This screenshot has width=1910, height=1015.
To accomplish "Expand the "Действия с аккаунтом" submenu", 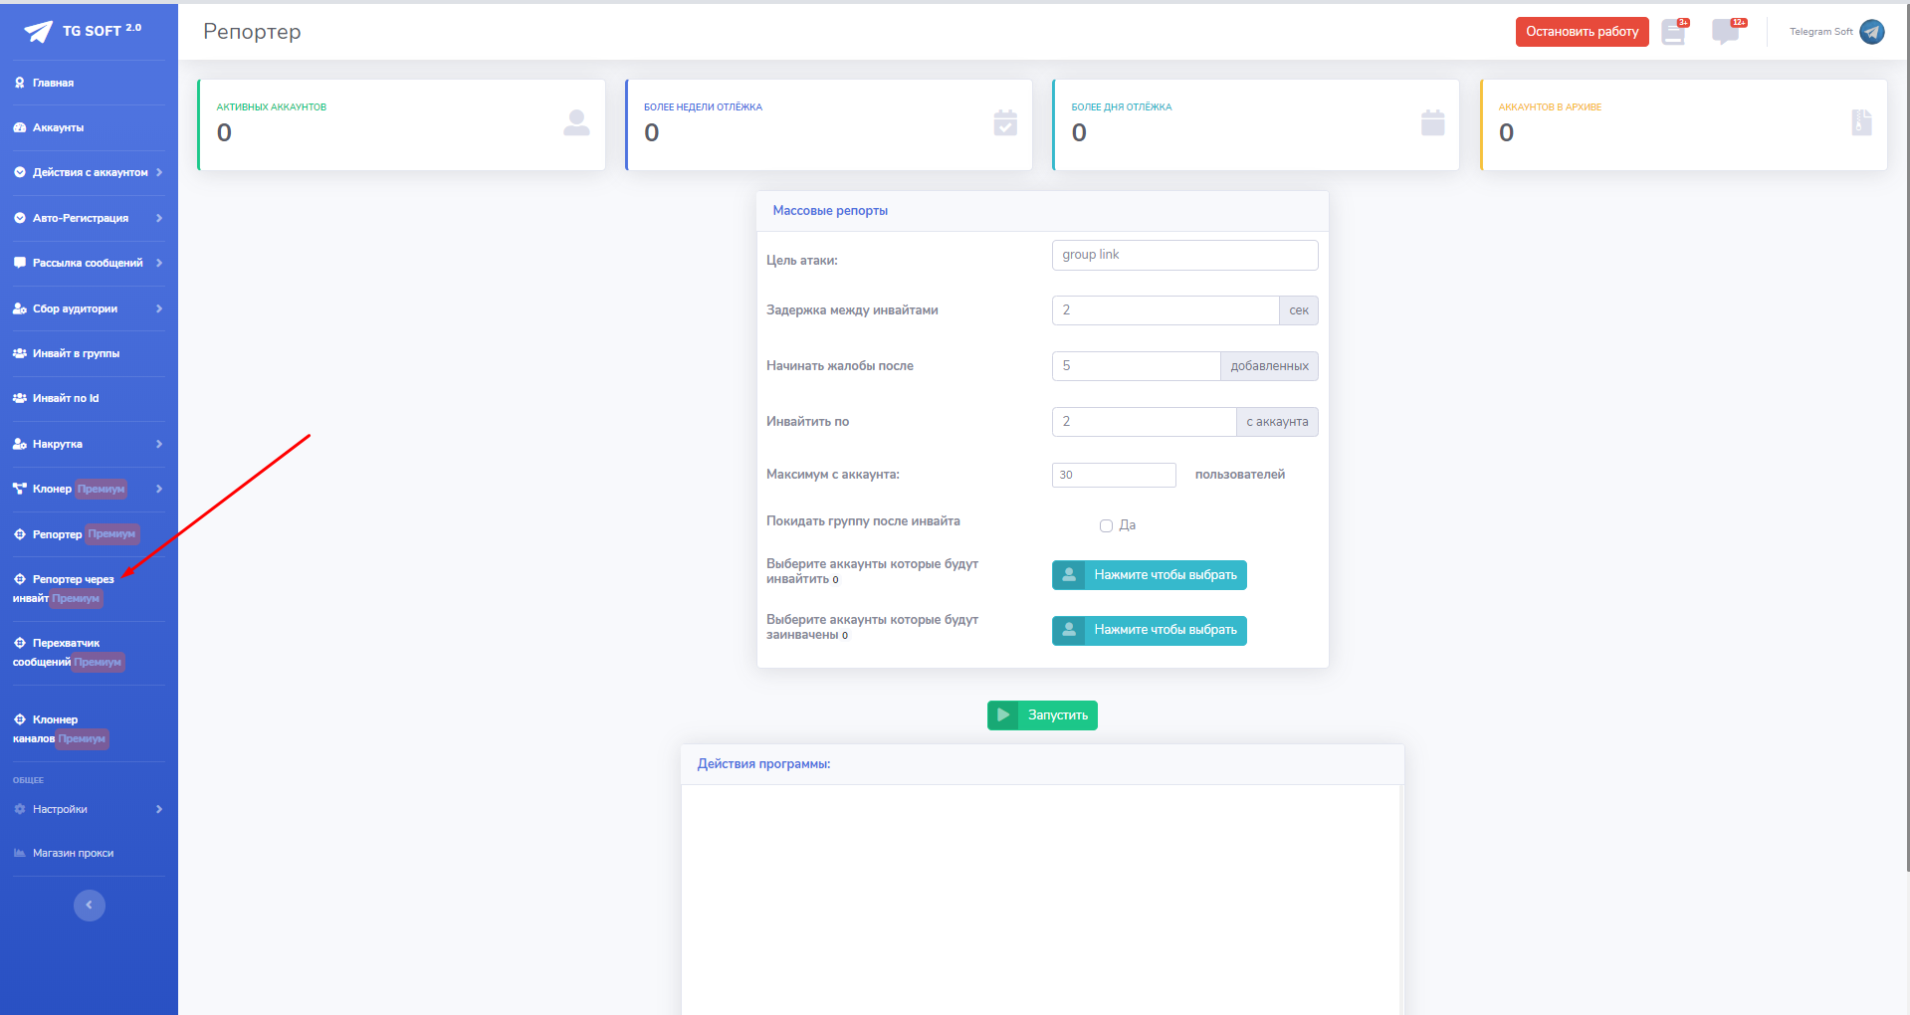I will (x=89, y=173).
